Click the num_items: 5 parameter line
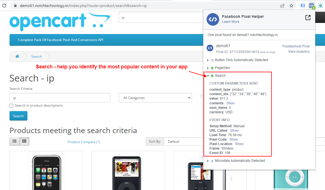This screenshot has width=325, height=190. [220, 108]
